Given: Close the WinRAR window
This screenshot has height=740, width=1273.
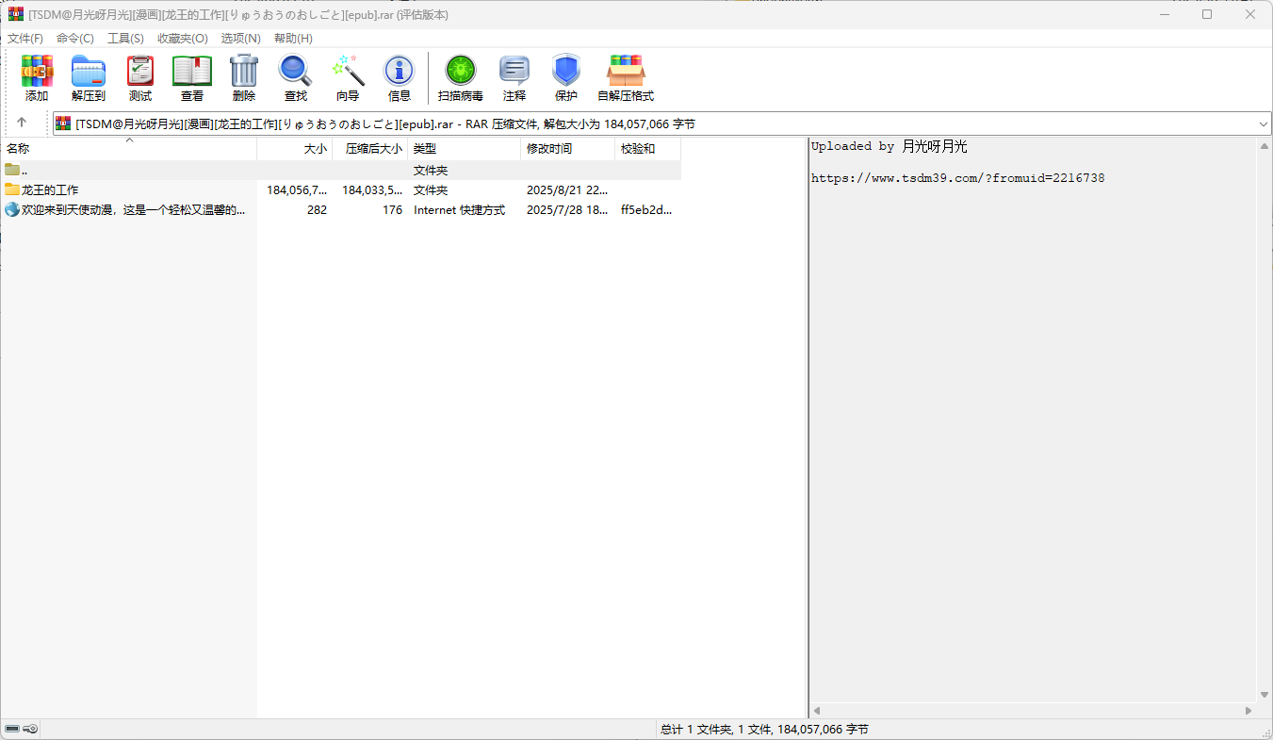Looking at the screenshot, I should (1250, 14).
